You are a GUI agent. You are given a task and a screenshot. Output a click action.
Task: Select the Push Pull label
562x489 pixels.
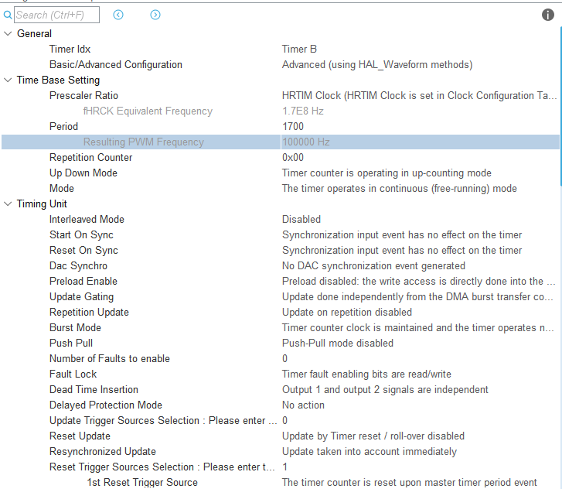click(x=71, y=343)
